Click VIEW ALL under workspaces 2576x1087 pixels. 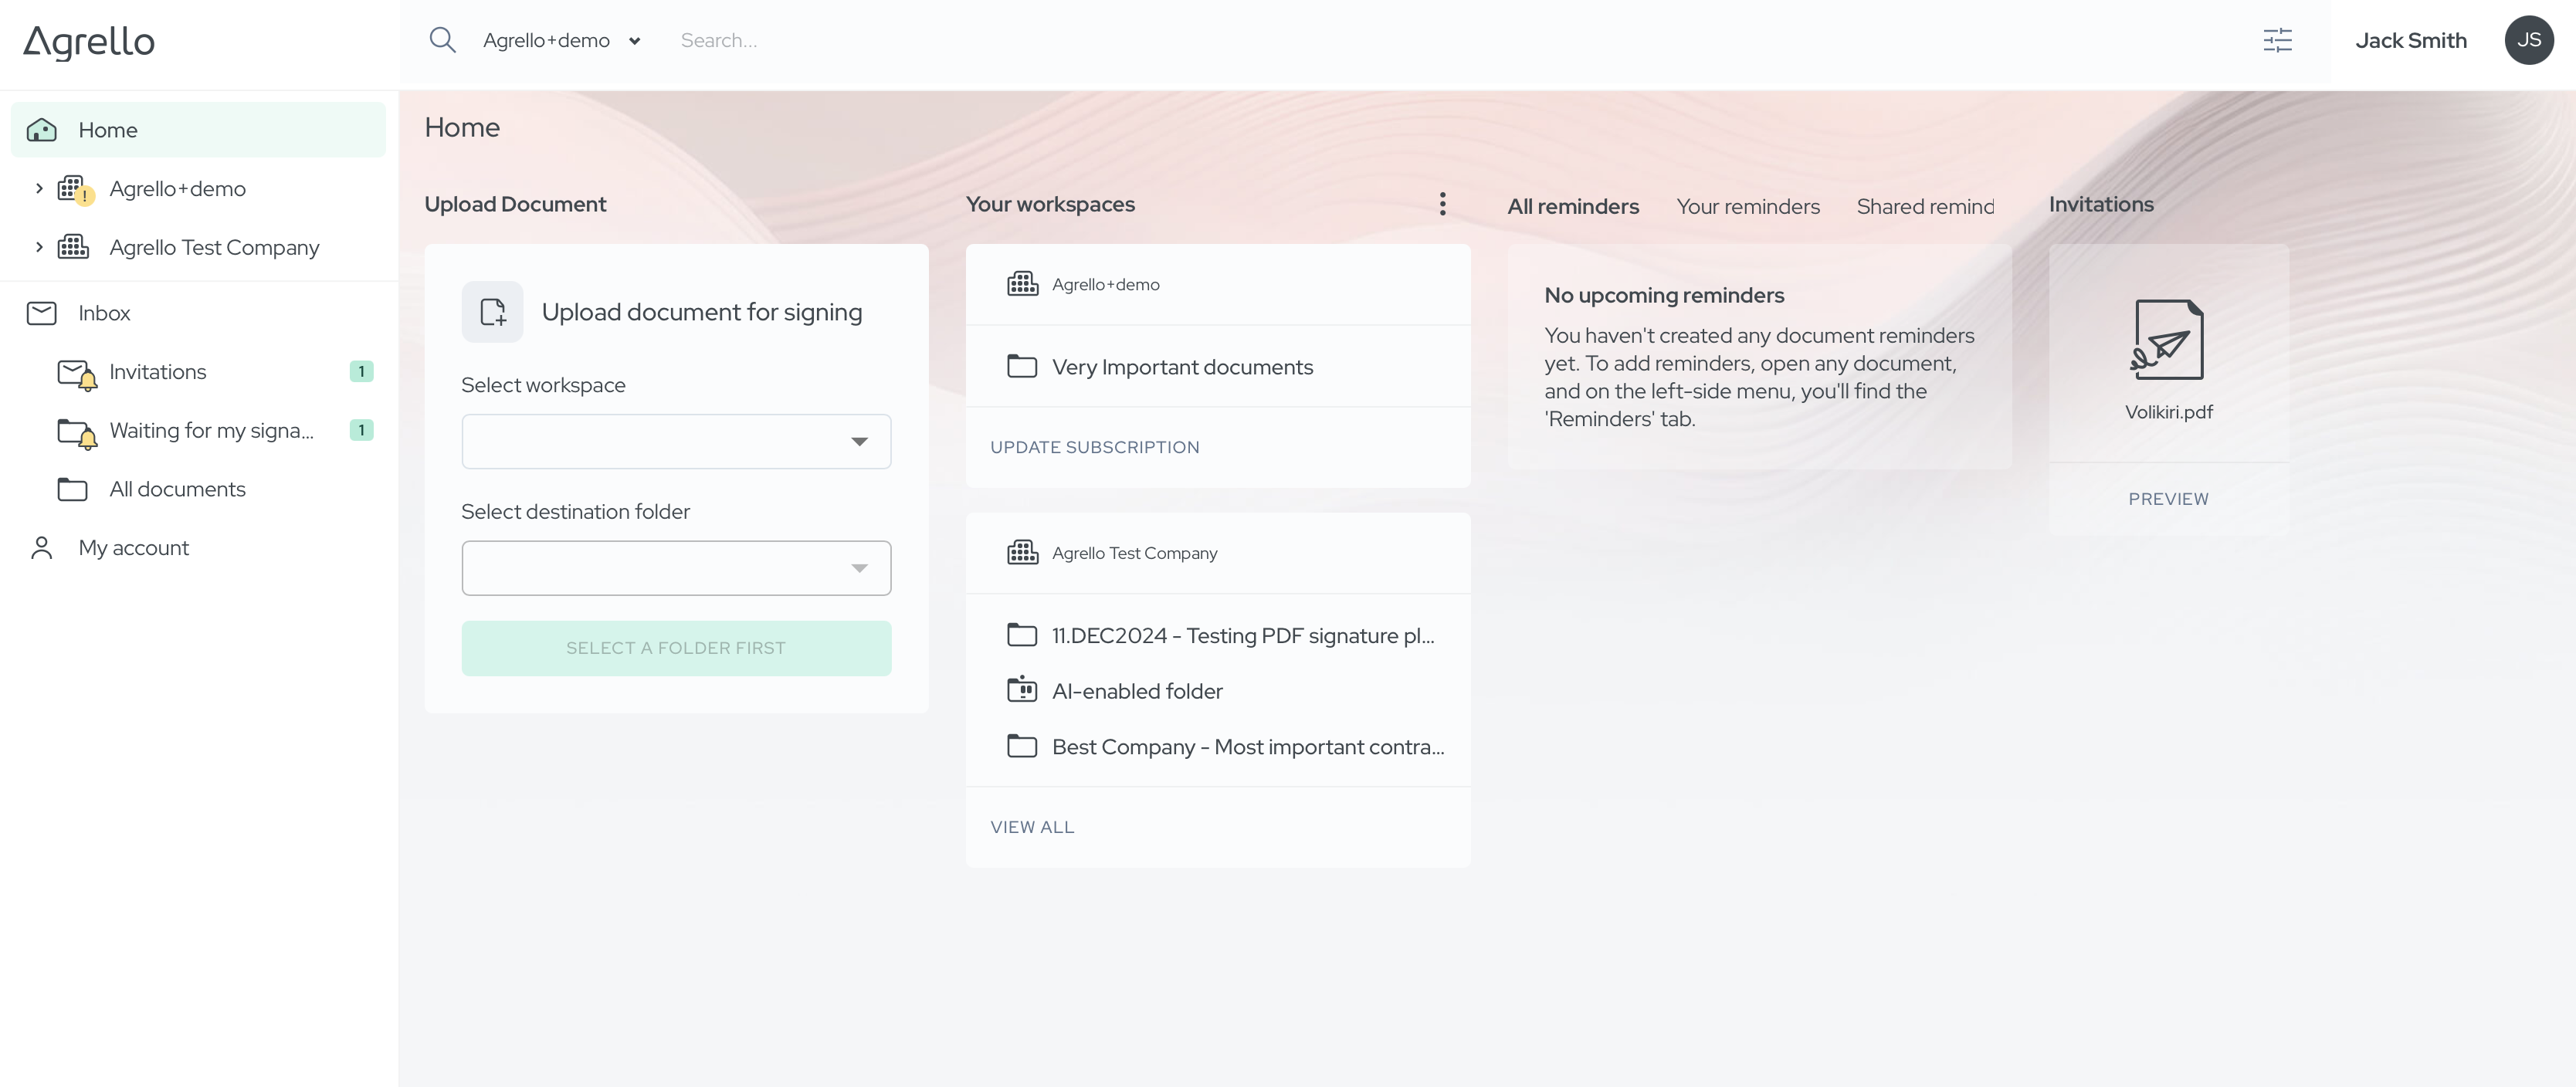[x=1032, y=826]
